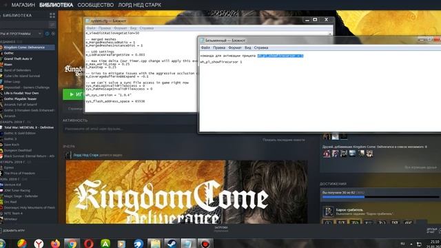Screen dimensions: 441x248
Task: Click the first wishlist friend avatar
Action: click(327, 154)
